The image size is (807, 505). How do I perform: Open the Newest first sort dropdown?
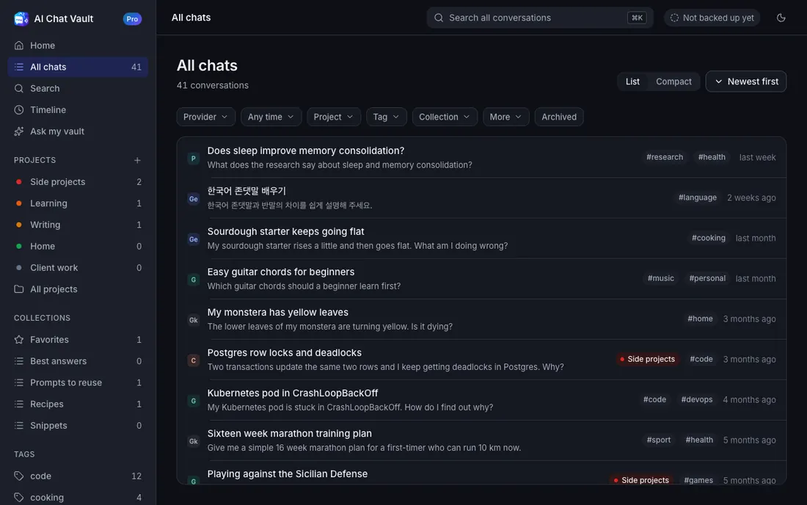[746, 81]
